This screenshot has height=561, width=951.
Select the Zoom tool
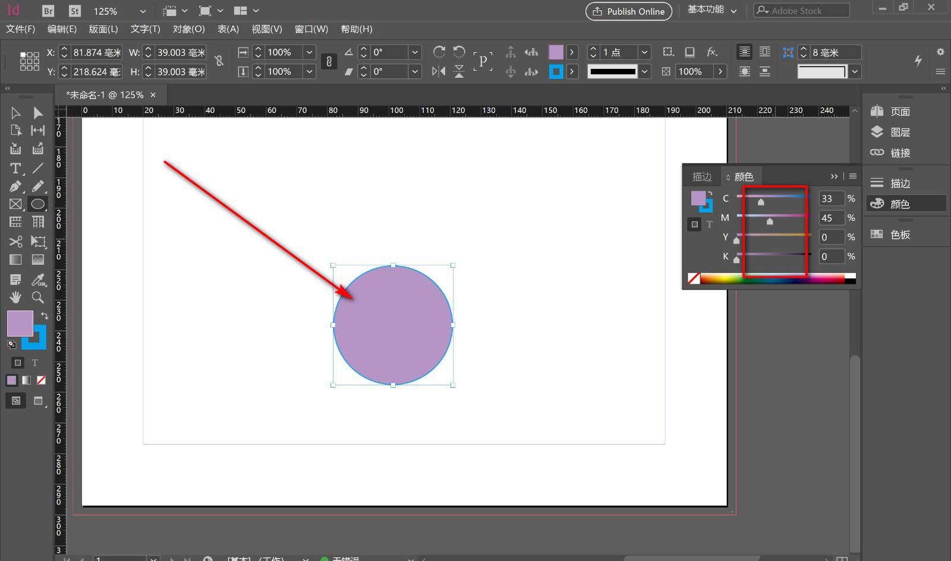coord(37,297)
